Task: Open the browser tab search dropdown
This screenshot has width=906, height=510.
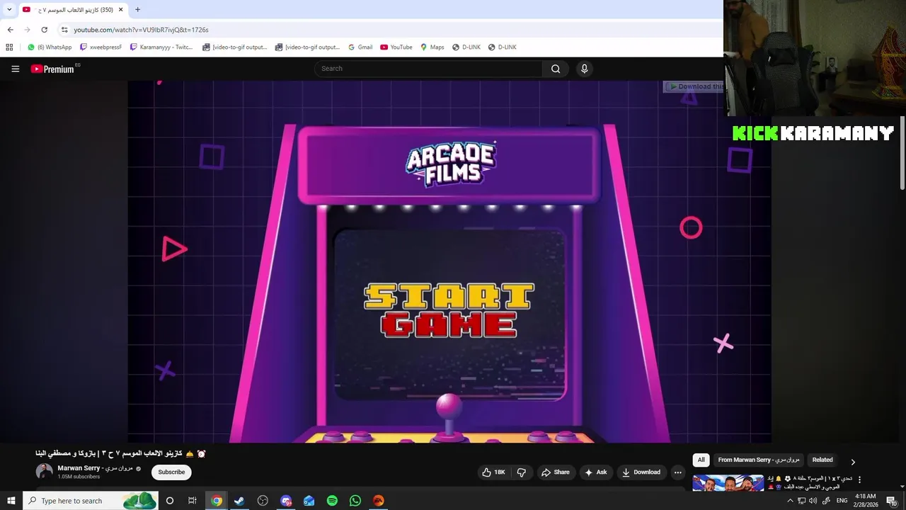Action: [9, 10]
